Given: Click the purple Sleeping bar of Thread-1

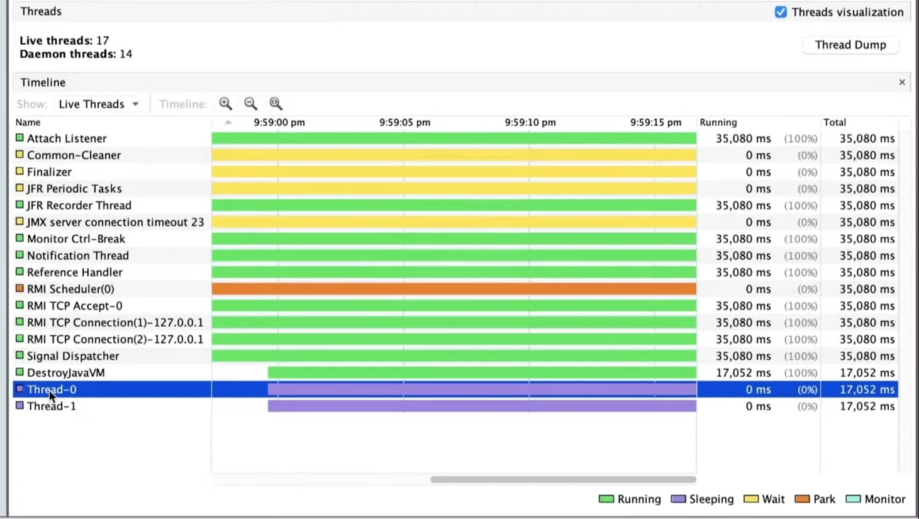Looking at the screenshot, I should click(482, 406).
